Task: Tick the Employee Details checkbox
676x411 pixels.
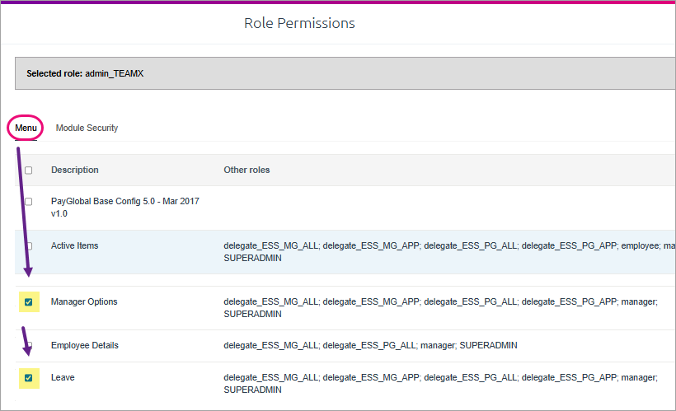Action: click(29, 345)
